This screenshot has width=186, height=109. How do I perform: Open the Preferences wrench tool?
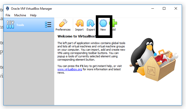pos(63,25)
